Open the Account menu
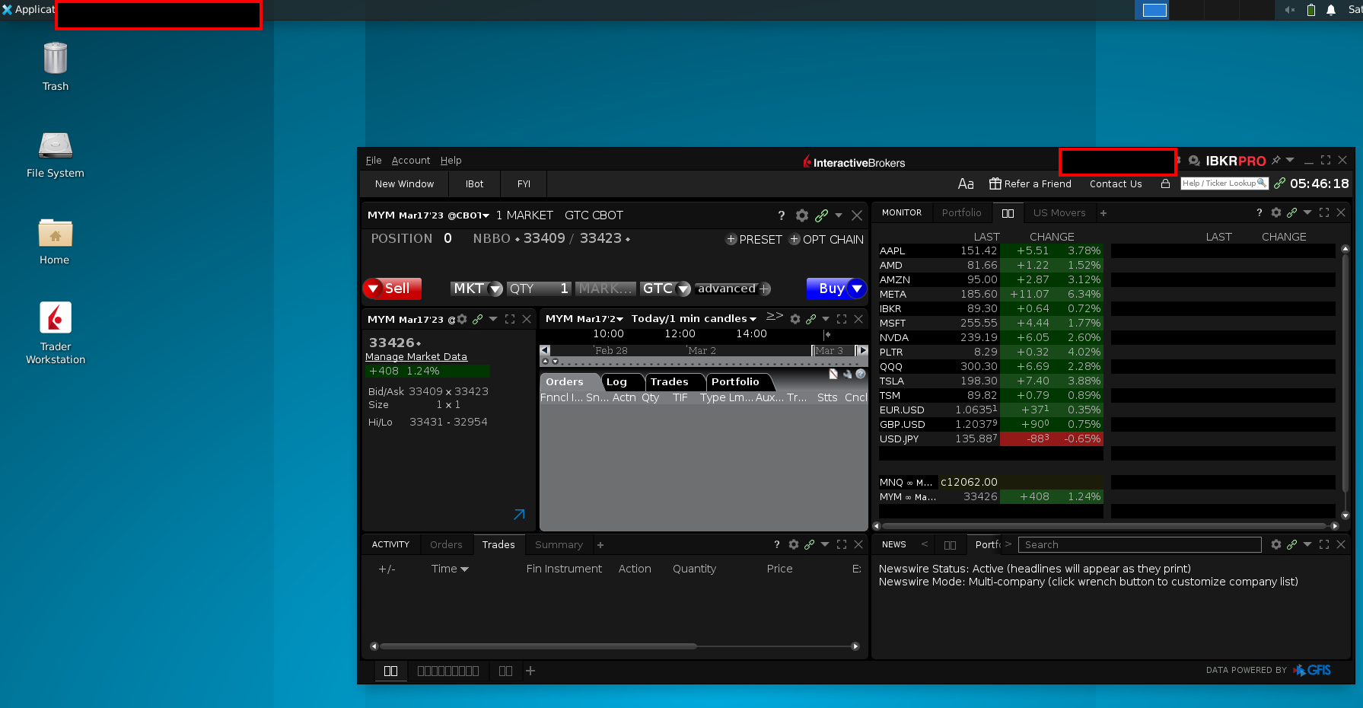The image size is (1363, 708). click(411, 161)
